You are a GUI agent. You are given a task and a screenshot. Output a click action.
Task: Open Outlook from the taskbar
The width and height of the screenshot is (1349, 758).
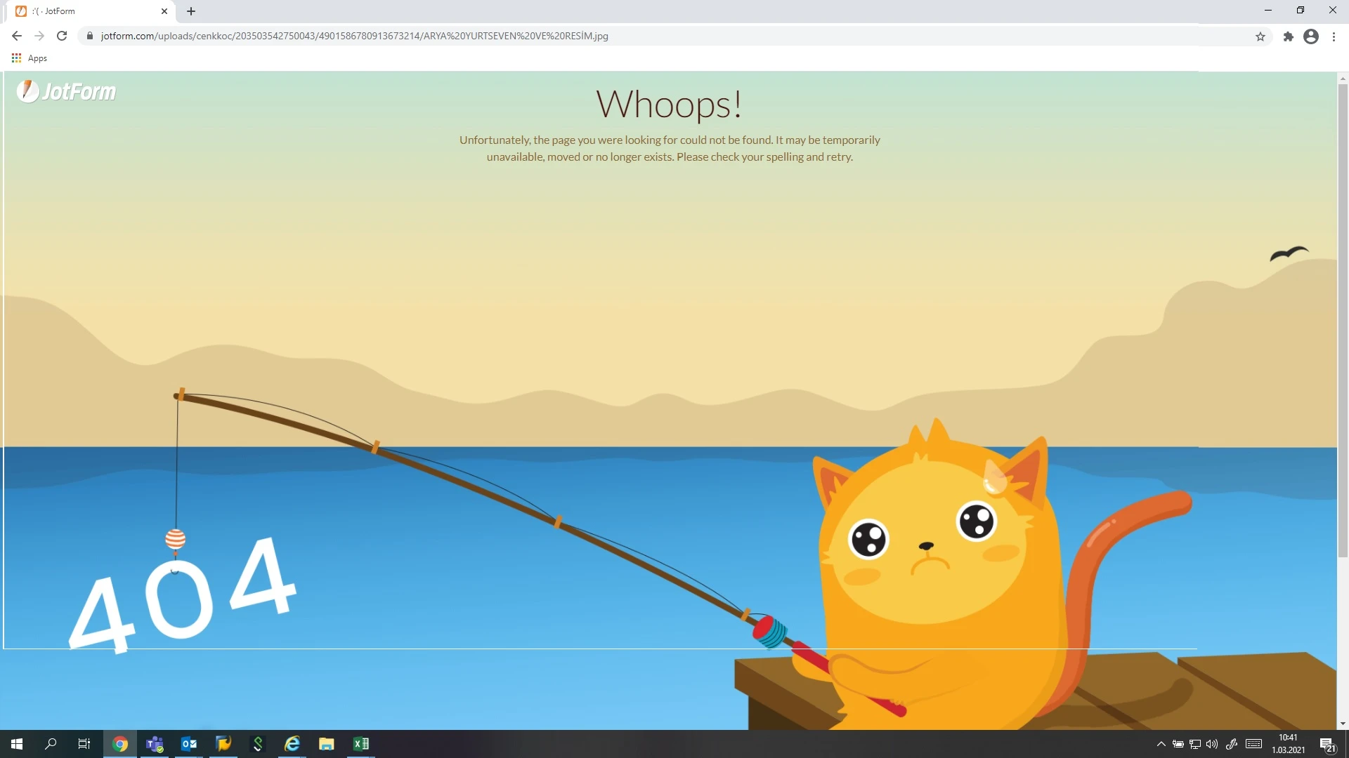coord(188,743)
